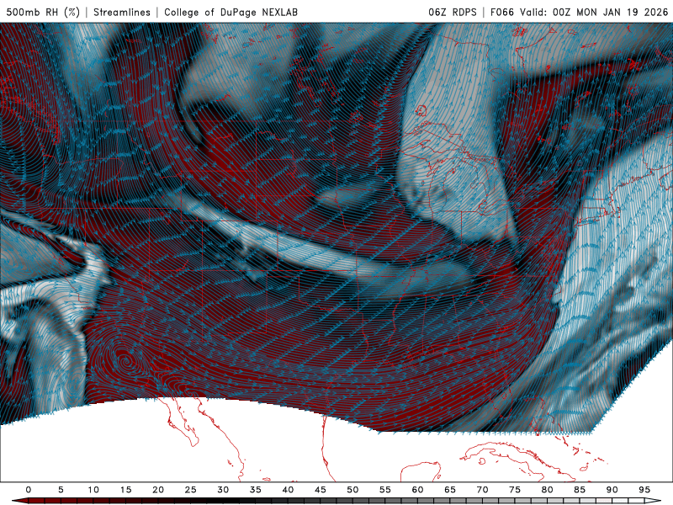The width and height of the screenshot is (673, 505).
Task: Click the '25' value on the color scale
Action: [x=191, y=490]
